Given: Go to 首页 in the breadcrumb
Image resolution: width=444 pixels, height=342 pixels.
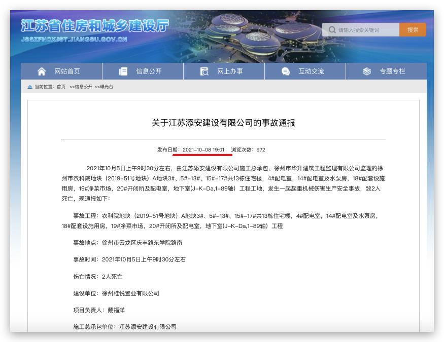Looking at the screenshot, I should tap(61, 87).
